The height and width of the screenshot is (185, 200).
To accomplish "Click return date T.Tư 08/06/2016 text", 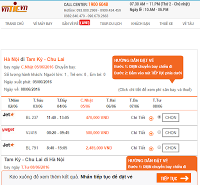I will pyautogui.click(x=35, y=167).
